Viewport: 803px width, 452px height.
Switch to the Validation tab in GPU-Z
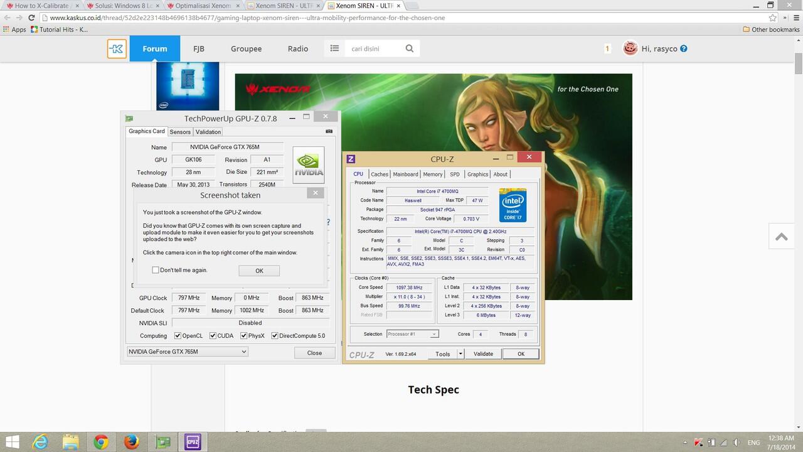point(208,132)
